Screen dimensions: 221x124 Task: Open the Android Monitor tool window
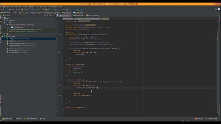click(30, 118)
